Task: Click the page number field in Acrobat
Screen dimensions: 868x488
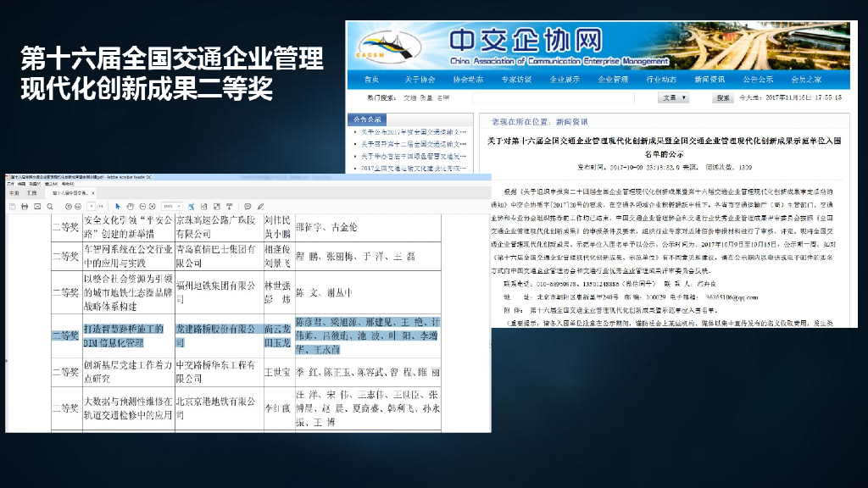Action: coord(92,207)
